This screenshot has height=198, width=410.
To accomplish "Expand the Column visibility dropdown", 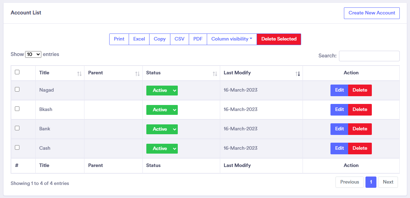I will tap(232, 39).
